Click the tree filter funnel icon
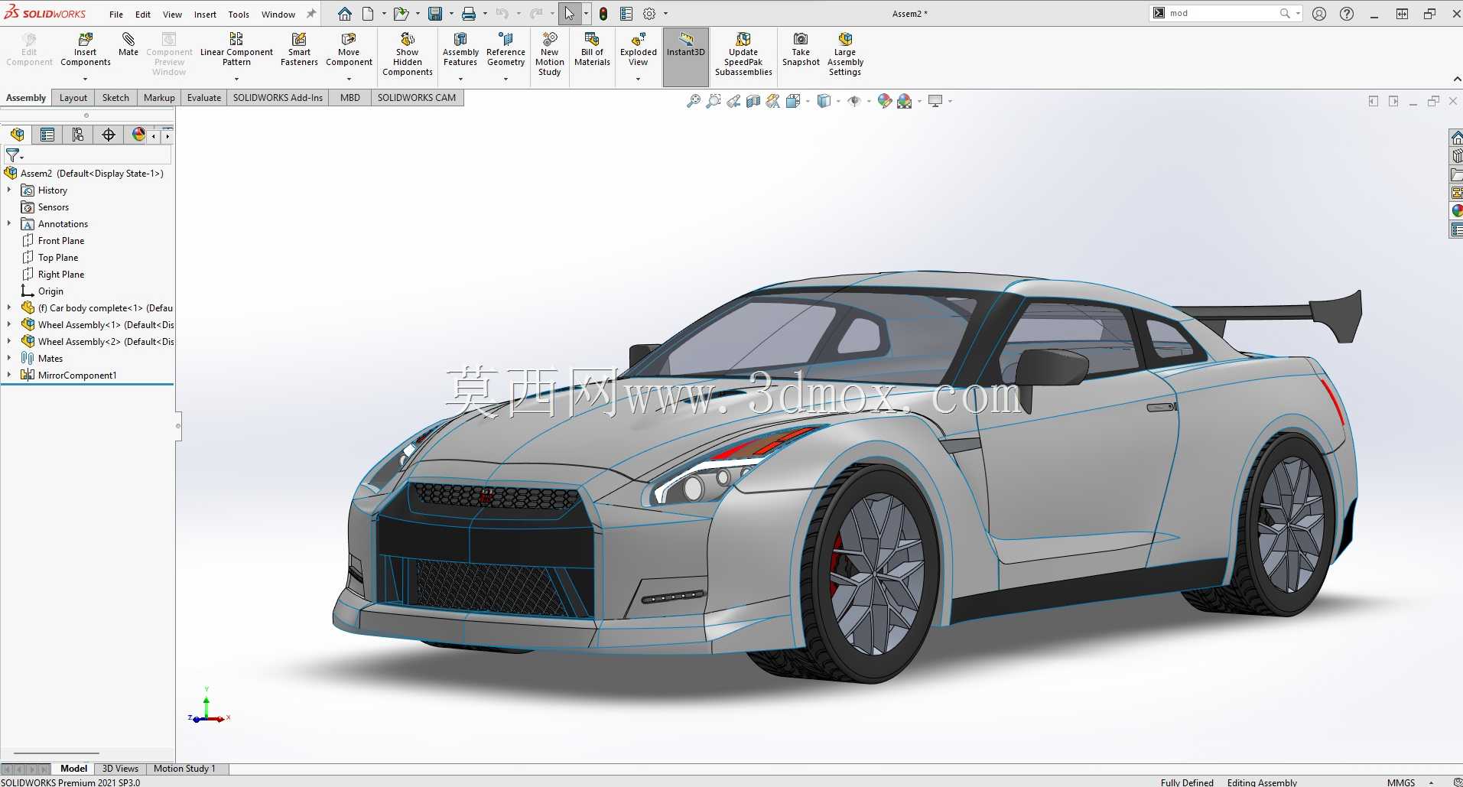 pyautogui.click(x=13, y=154)
